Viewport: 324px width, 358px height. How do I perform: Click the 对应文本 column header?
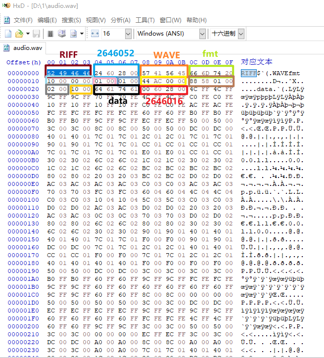click(x=257, y=62)
